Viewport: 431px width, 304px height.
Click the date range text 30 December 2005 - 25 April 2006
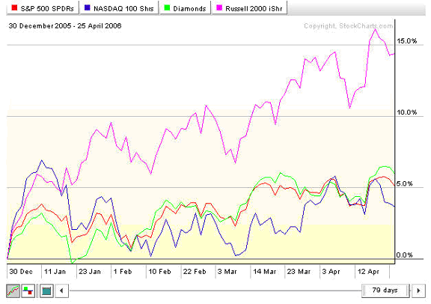point(65,26)
